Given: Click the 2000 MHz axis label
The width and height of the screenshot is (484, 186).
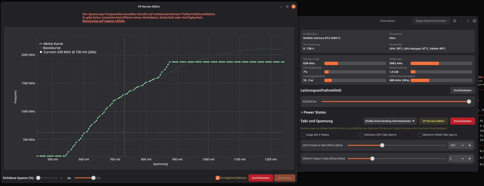Looking at the screenshot, I should tap(28, 55).
